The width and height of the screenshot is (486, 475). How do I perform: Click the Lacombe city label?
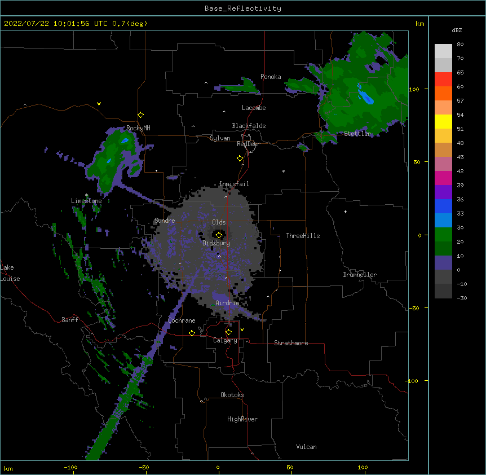(254, 108)
